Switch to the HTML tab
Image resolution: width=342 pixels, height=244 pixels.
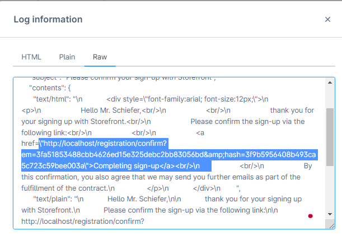(31, 57)
